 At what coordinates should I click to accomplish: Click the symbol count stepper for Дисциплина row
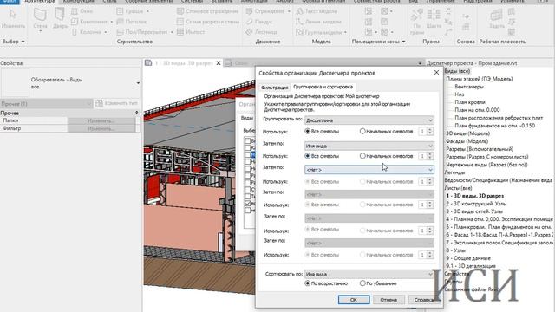click(430, 131)
